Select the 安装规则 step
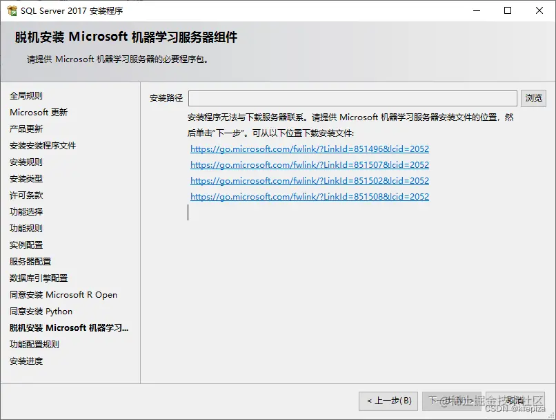 [x=26, y=162]
